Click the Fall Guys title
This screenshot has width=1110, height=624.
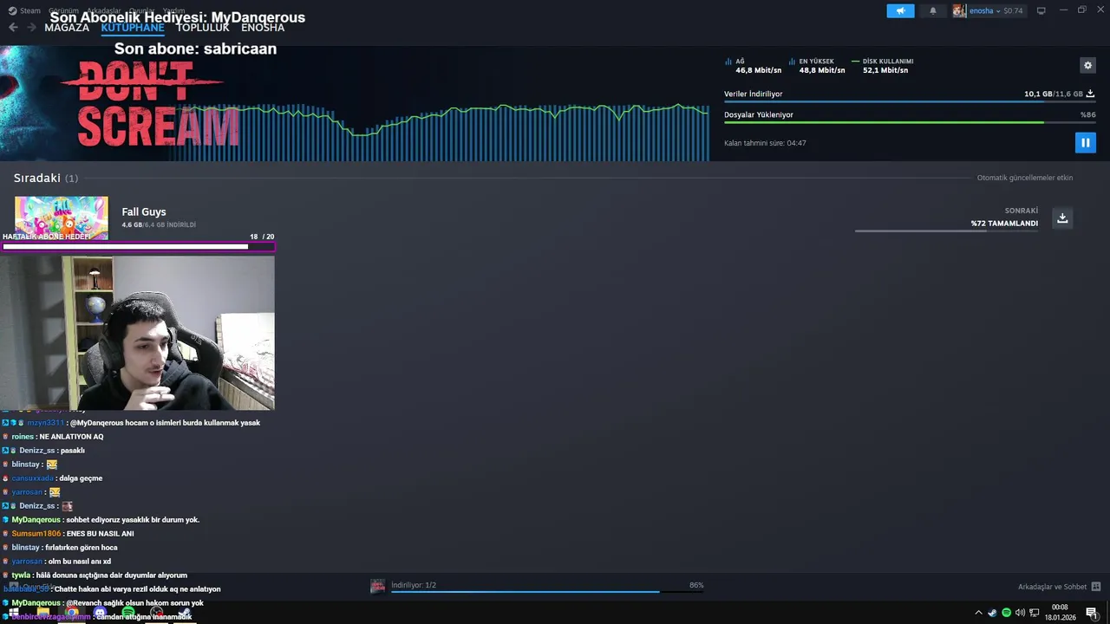pos(144,211)
